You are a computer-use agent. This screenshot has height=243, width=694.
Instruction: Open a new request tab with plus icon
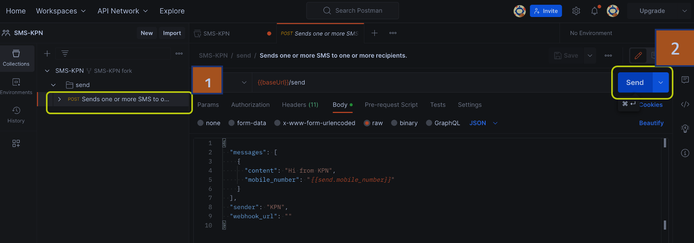pyautogui.click(x=374, y=33)
